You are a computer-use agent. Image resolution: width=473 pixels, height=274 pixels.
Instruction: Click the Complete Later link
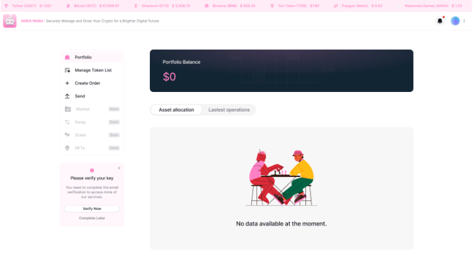[92, 218]
